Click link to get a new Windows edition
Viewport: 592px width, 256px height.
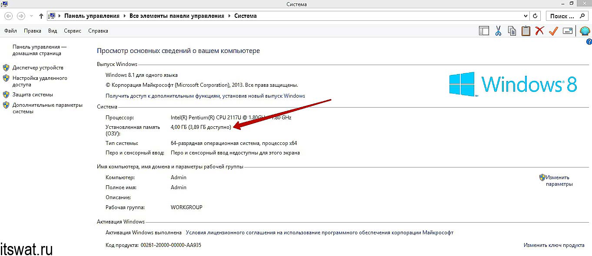pyautogui.click(x=205, y=96)
